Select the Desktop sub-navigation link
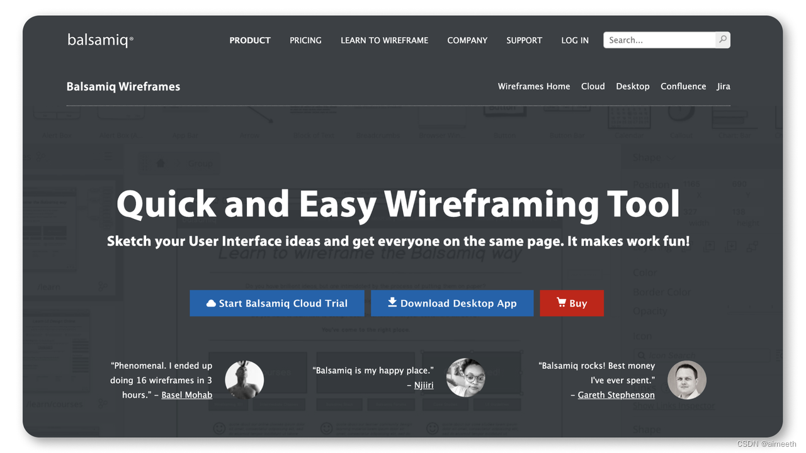The image size is (806, 453). tap(633, 86)
